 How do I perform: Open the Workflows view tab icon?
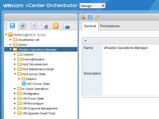click(x=12, y=26)
